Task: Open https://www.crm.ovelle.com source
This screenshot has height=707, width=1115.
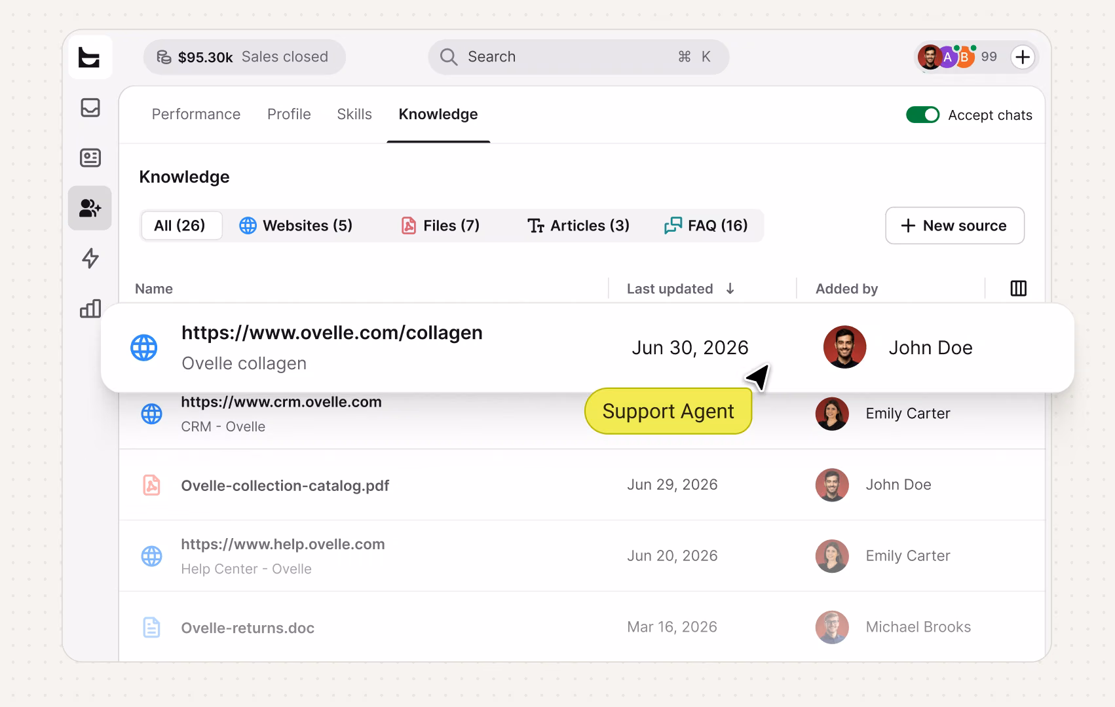Action: pyautogui.click(x=281, y=402)
